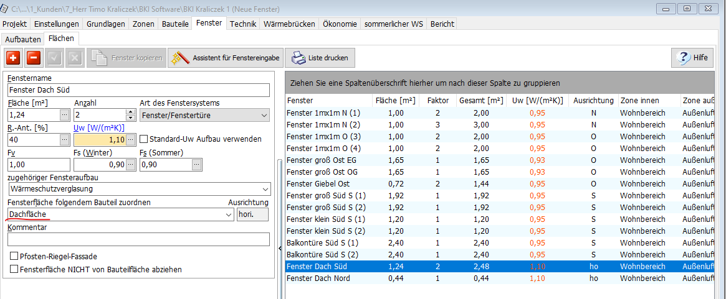726x299 pixels.
Task: Toggle the Pfosten-Riegel-Fassade checkbox
Action: [14, 256]
